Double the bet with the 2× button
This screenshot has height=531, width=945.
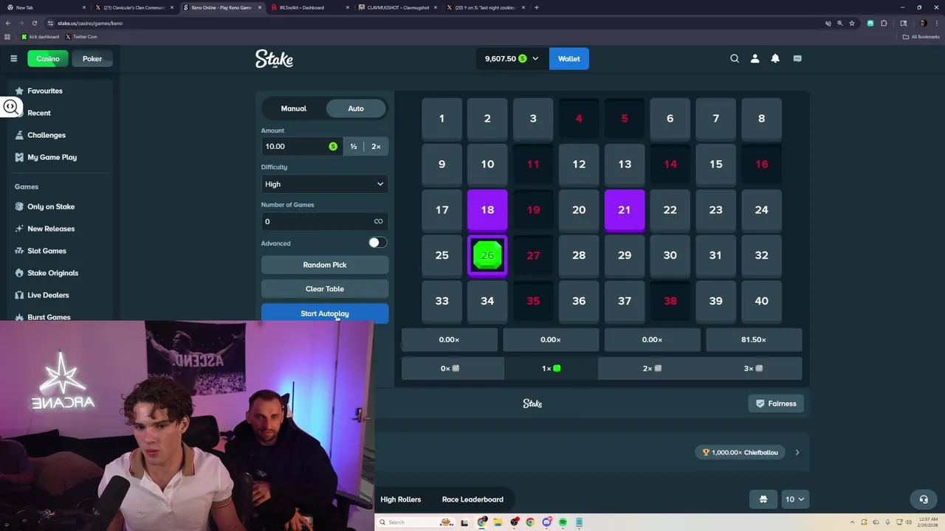click(376, 146)
